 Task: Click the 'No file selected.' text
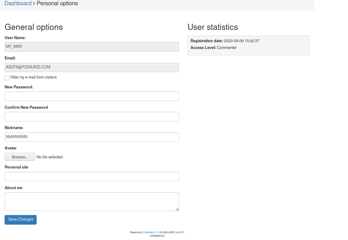coord(50,157)
